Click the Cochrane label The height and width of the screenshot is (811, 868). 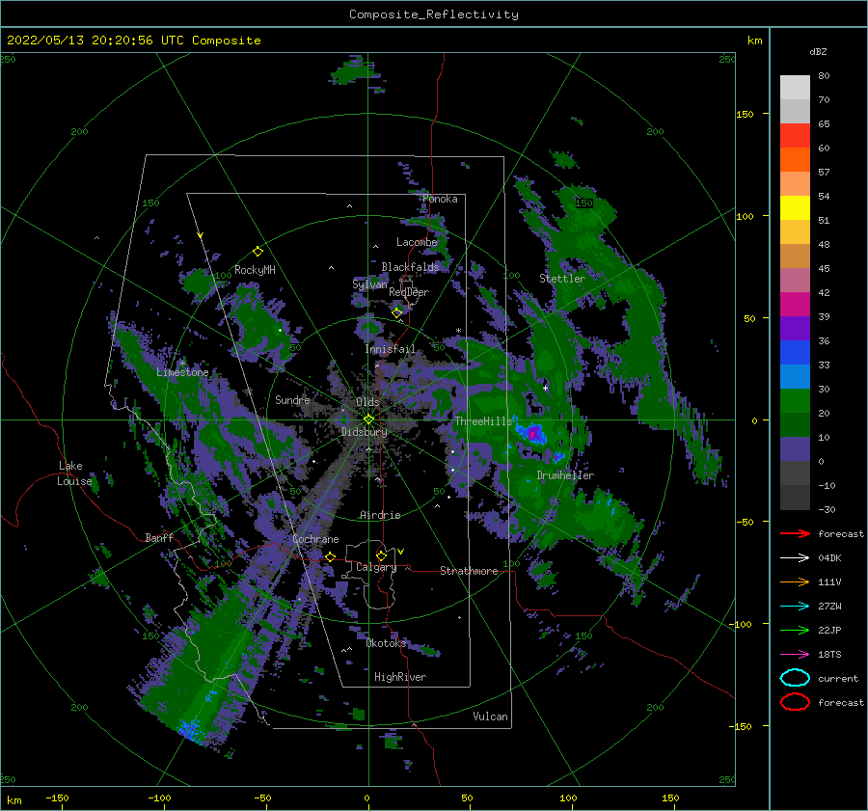315,539
